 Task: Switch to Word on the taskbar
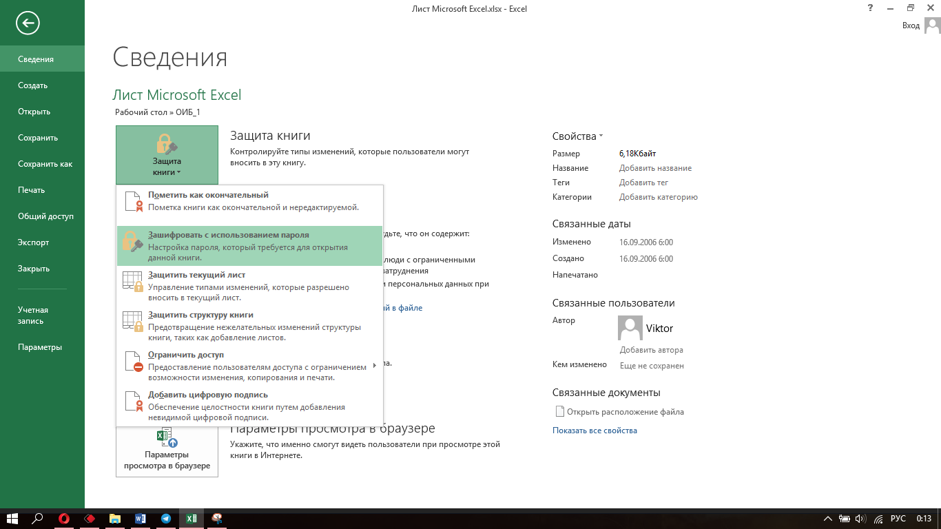tap(141, 519)
